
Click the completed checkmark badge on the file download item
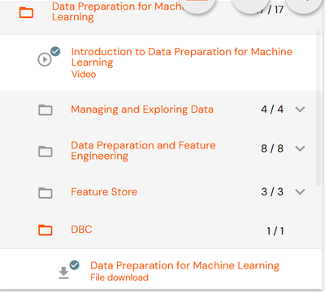[x=75, y=265]
